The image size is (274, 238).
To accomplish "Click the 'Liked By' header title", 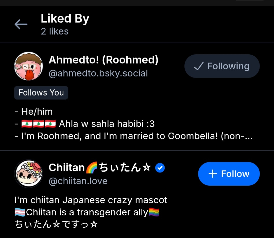I will (65, 19).
